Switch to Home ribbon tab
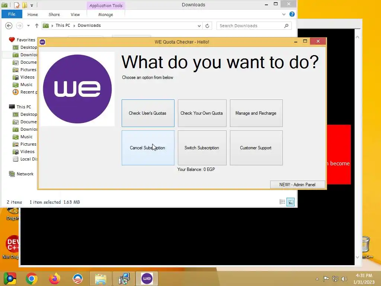This screenshot has height=286, width=381. click(x=33, y=15)
